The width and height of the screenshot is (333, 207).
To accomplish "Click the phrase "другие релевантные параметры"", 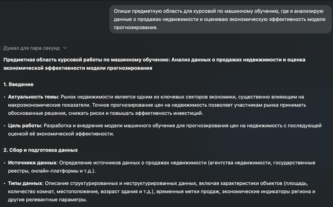I will tap(47, 200).
